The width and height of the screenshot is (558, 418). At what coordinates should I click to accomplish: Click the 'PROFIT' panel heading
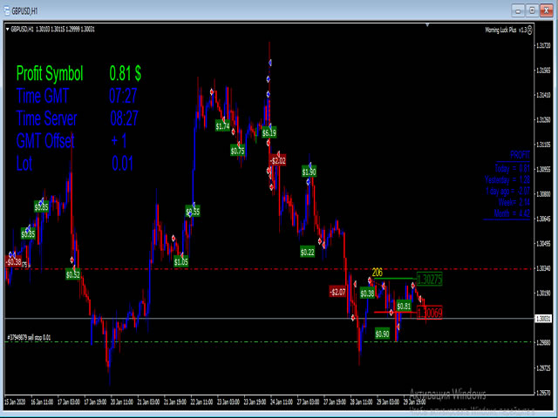520,155
